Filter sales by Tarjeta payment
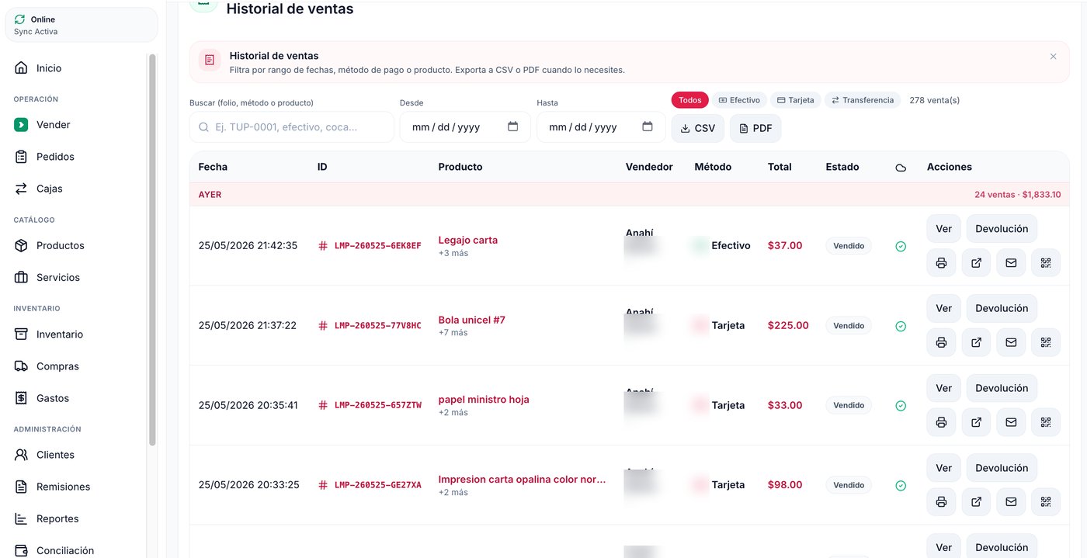Viewport: 1087px width, 558px height. tap(796, 100)
